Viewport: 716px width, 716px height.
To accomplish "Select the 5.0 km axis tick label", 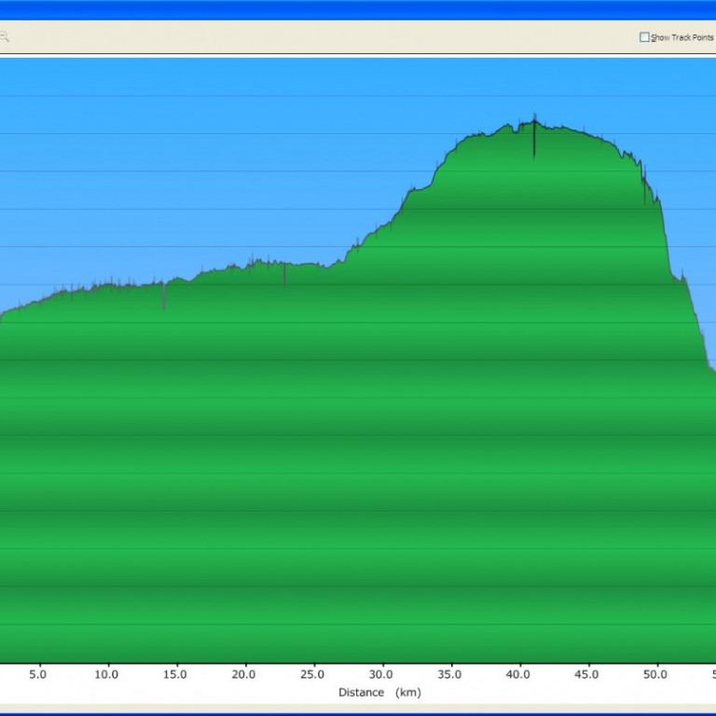I will 38,674.
